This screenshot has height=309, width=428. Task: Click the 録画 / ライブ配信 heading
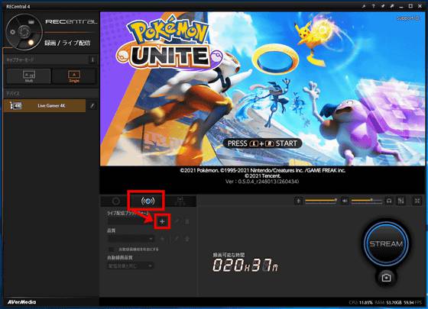click(67, 43)
